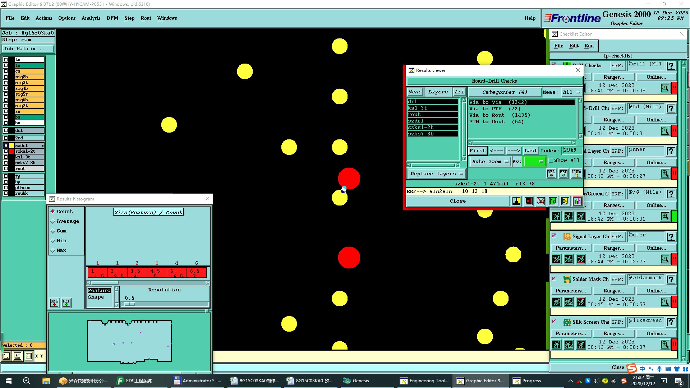The height and width of the screenshot is (388, 690).
Task: Toggle the Silk Screen Checks checkbox
Action: click(x=554, y=322)
